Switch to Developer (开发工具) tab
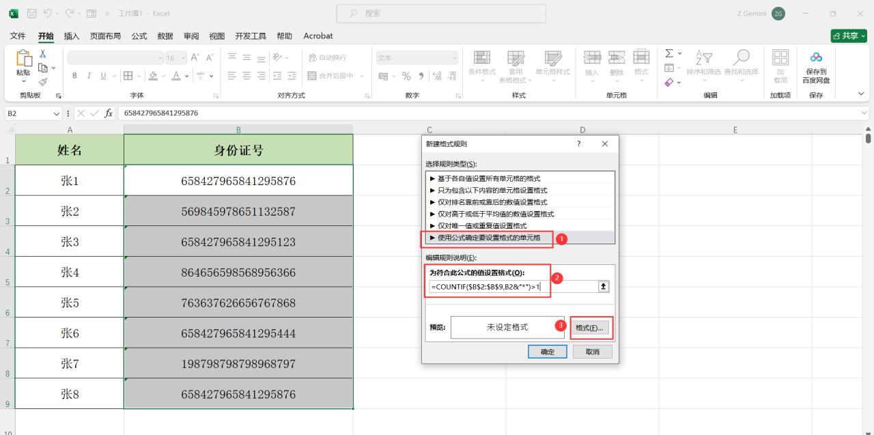 click(251, 36)
